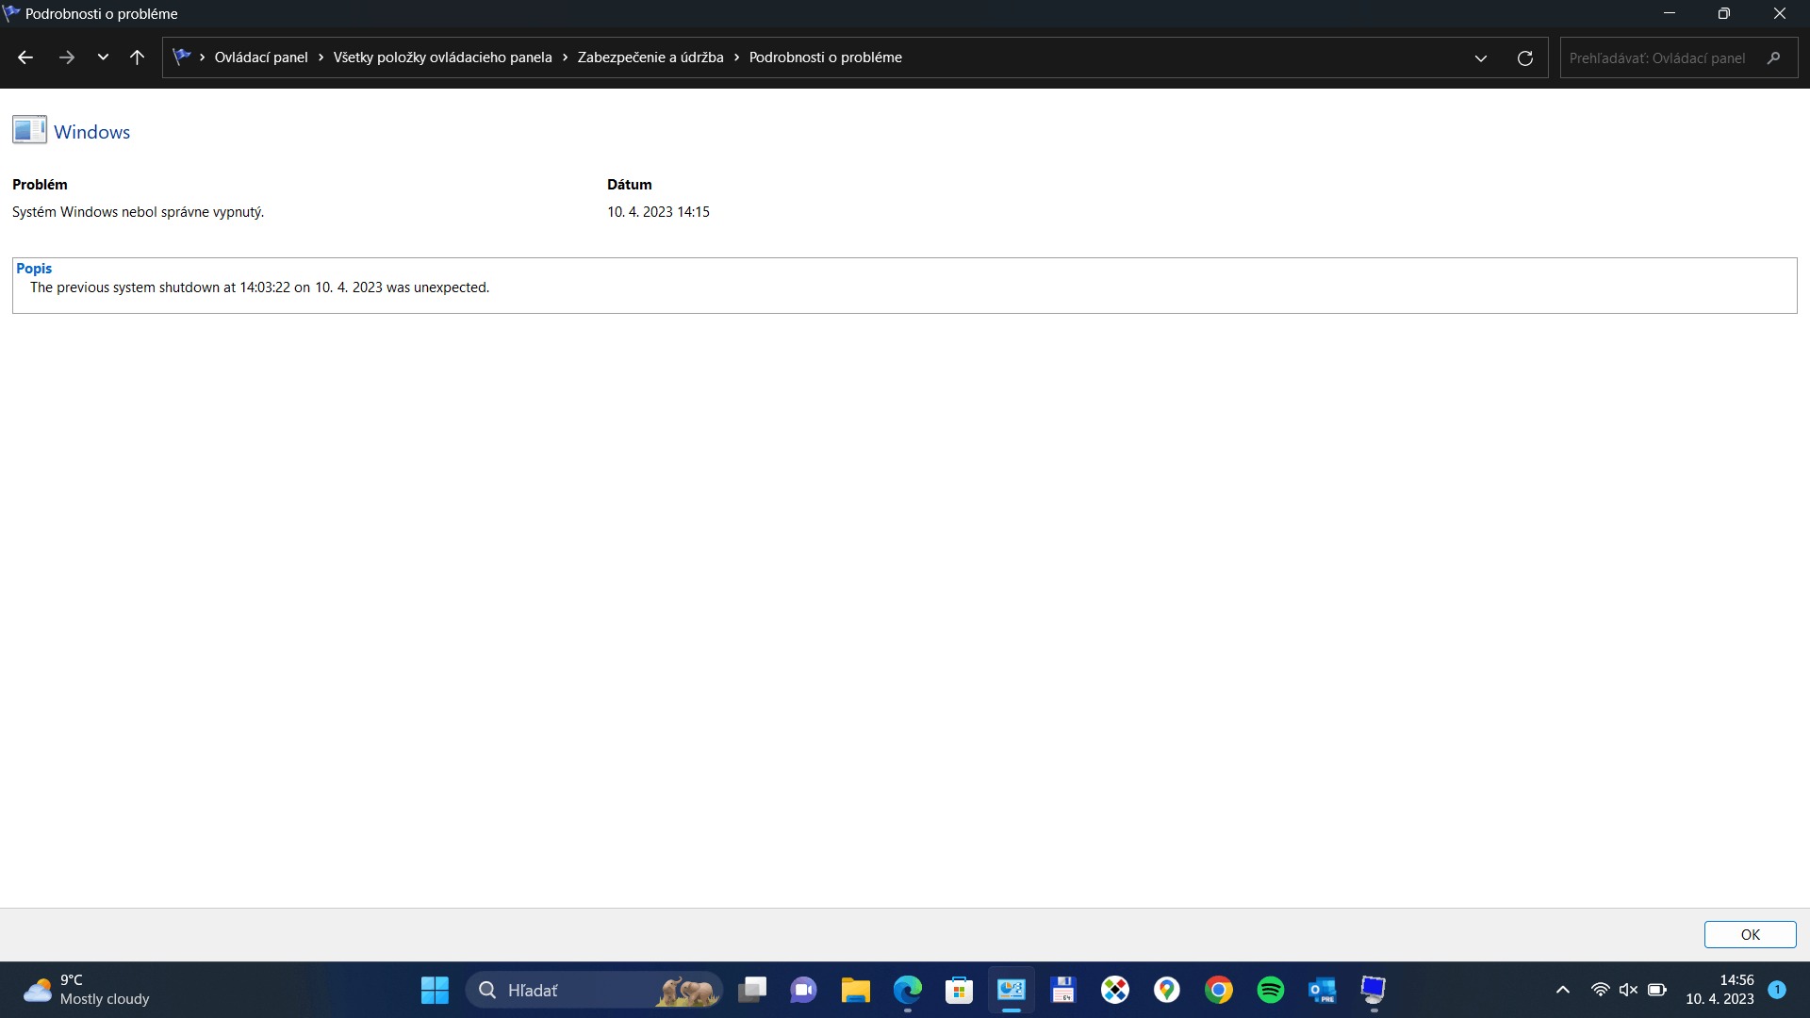Open Microsoft Store from the taskbar
This screenshot has height=1018, width=1810.
coord(959,990)
